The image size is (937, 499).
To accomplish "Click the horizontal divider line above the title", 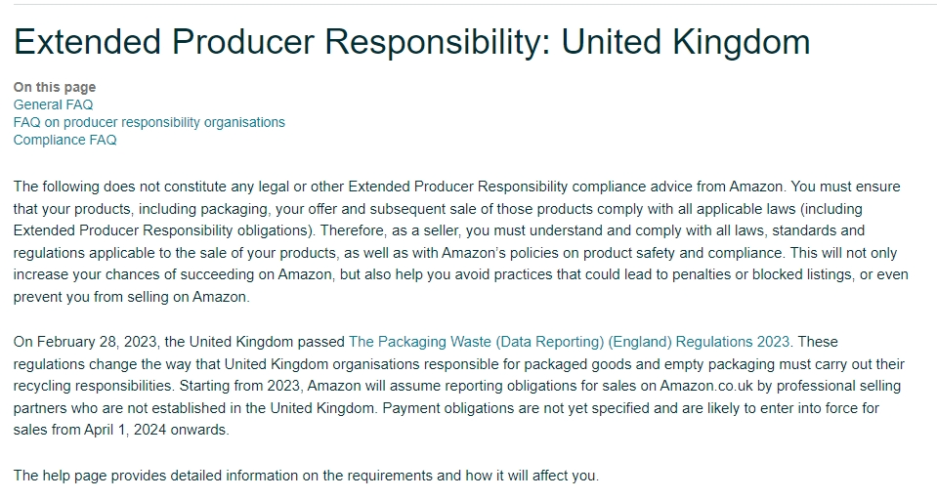I will [475, 4].
